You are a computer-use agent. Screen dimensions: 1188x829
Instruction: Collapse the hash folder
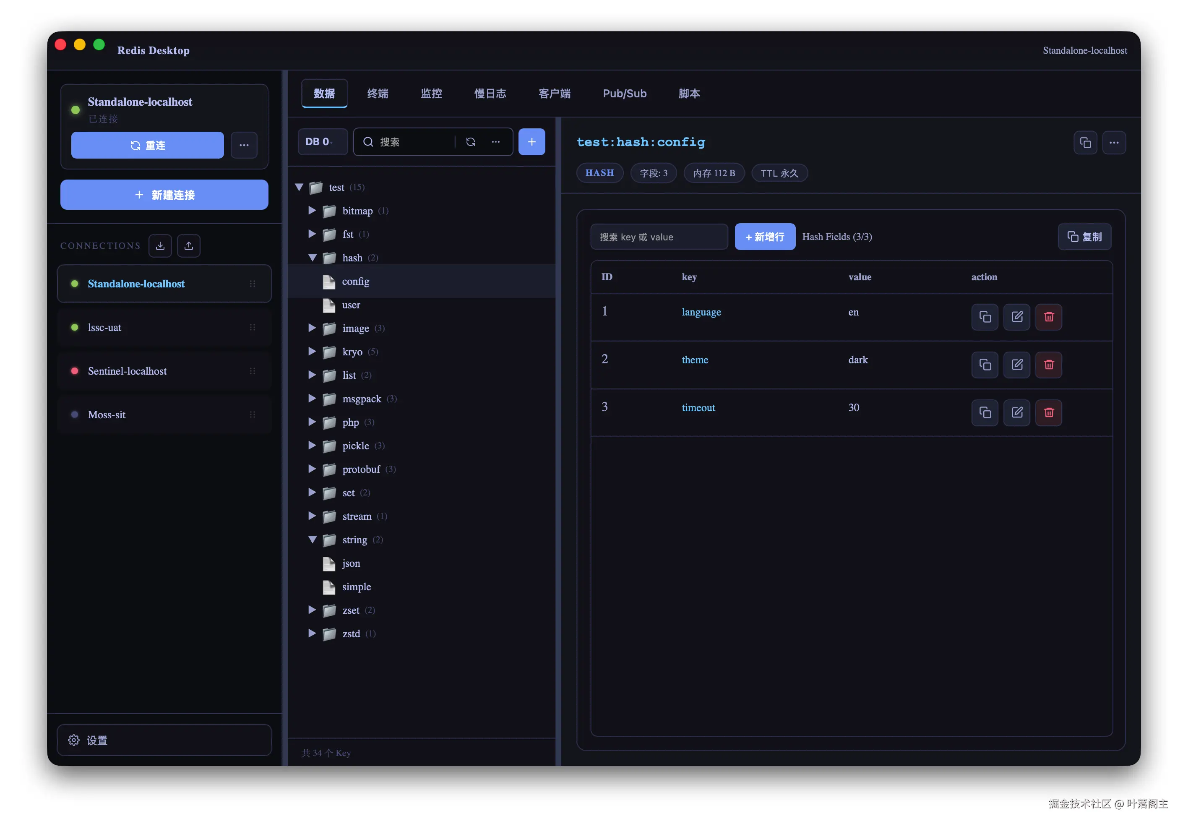tap(312, 258)
